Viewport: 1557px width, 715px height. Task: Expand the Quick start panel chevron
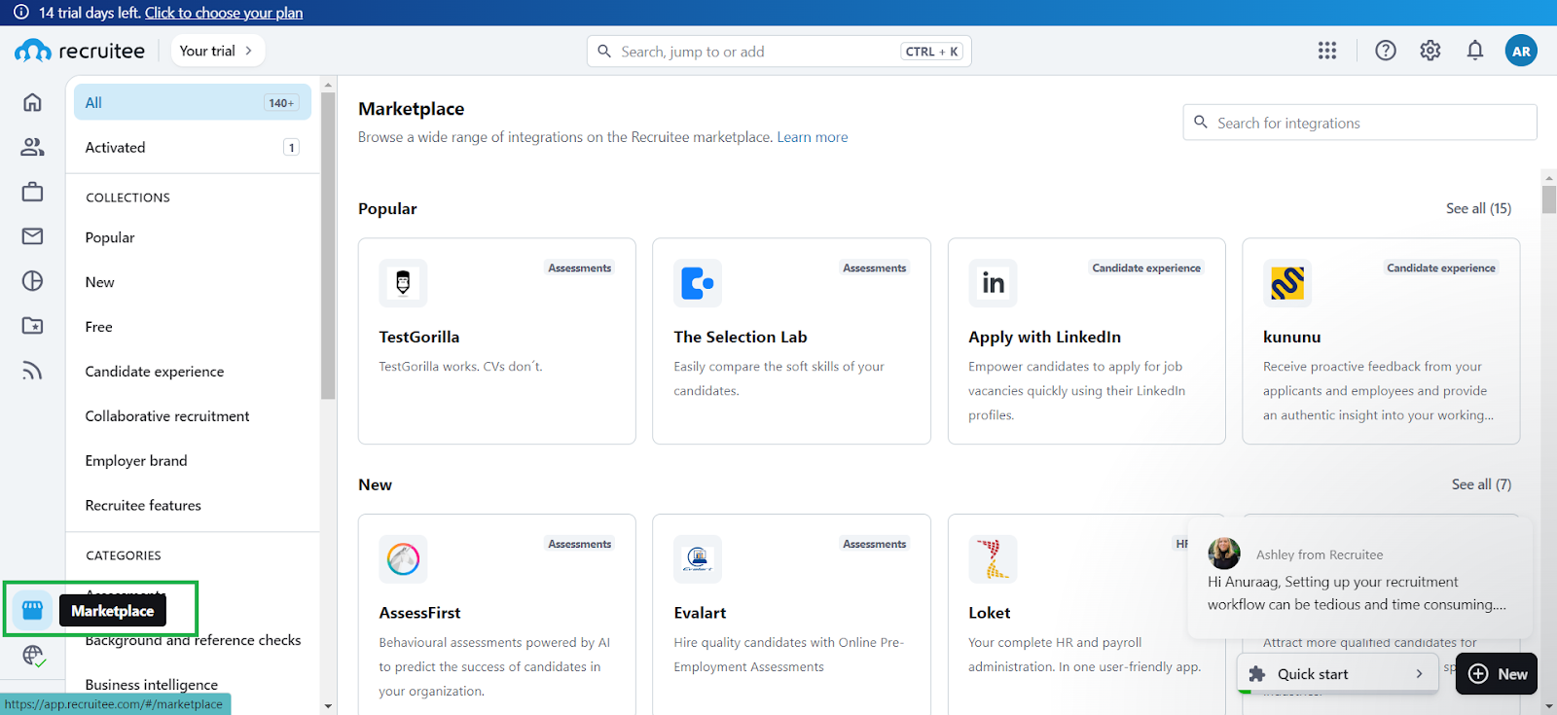click(1419, 674)
